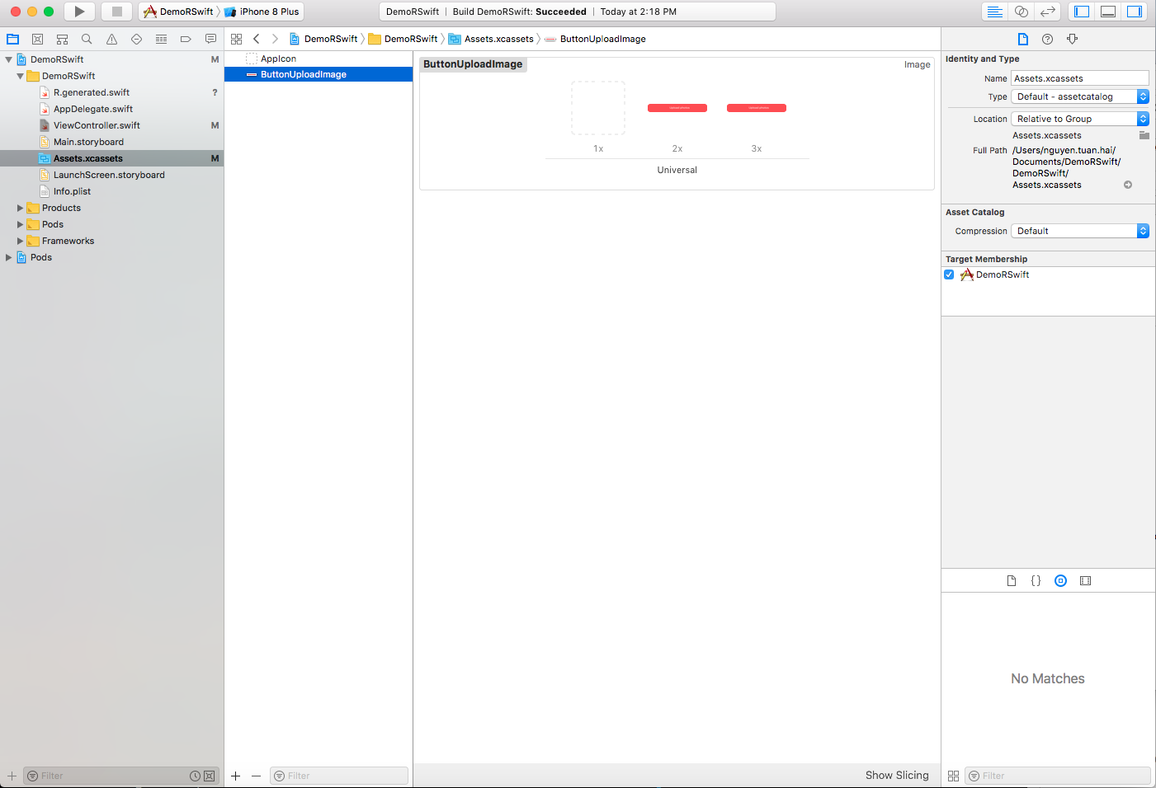Focus the library Filter field

click(x=1058, y=776)
